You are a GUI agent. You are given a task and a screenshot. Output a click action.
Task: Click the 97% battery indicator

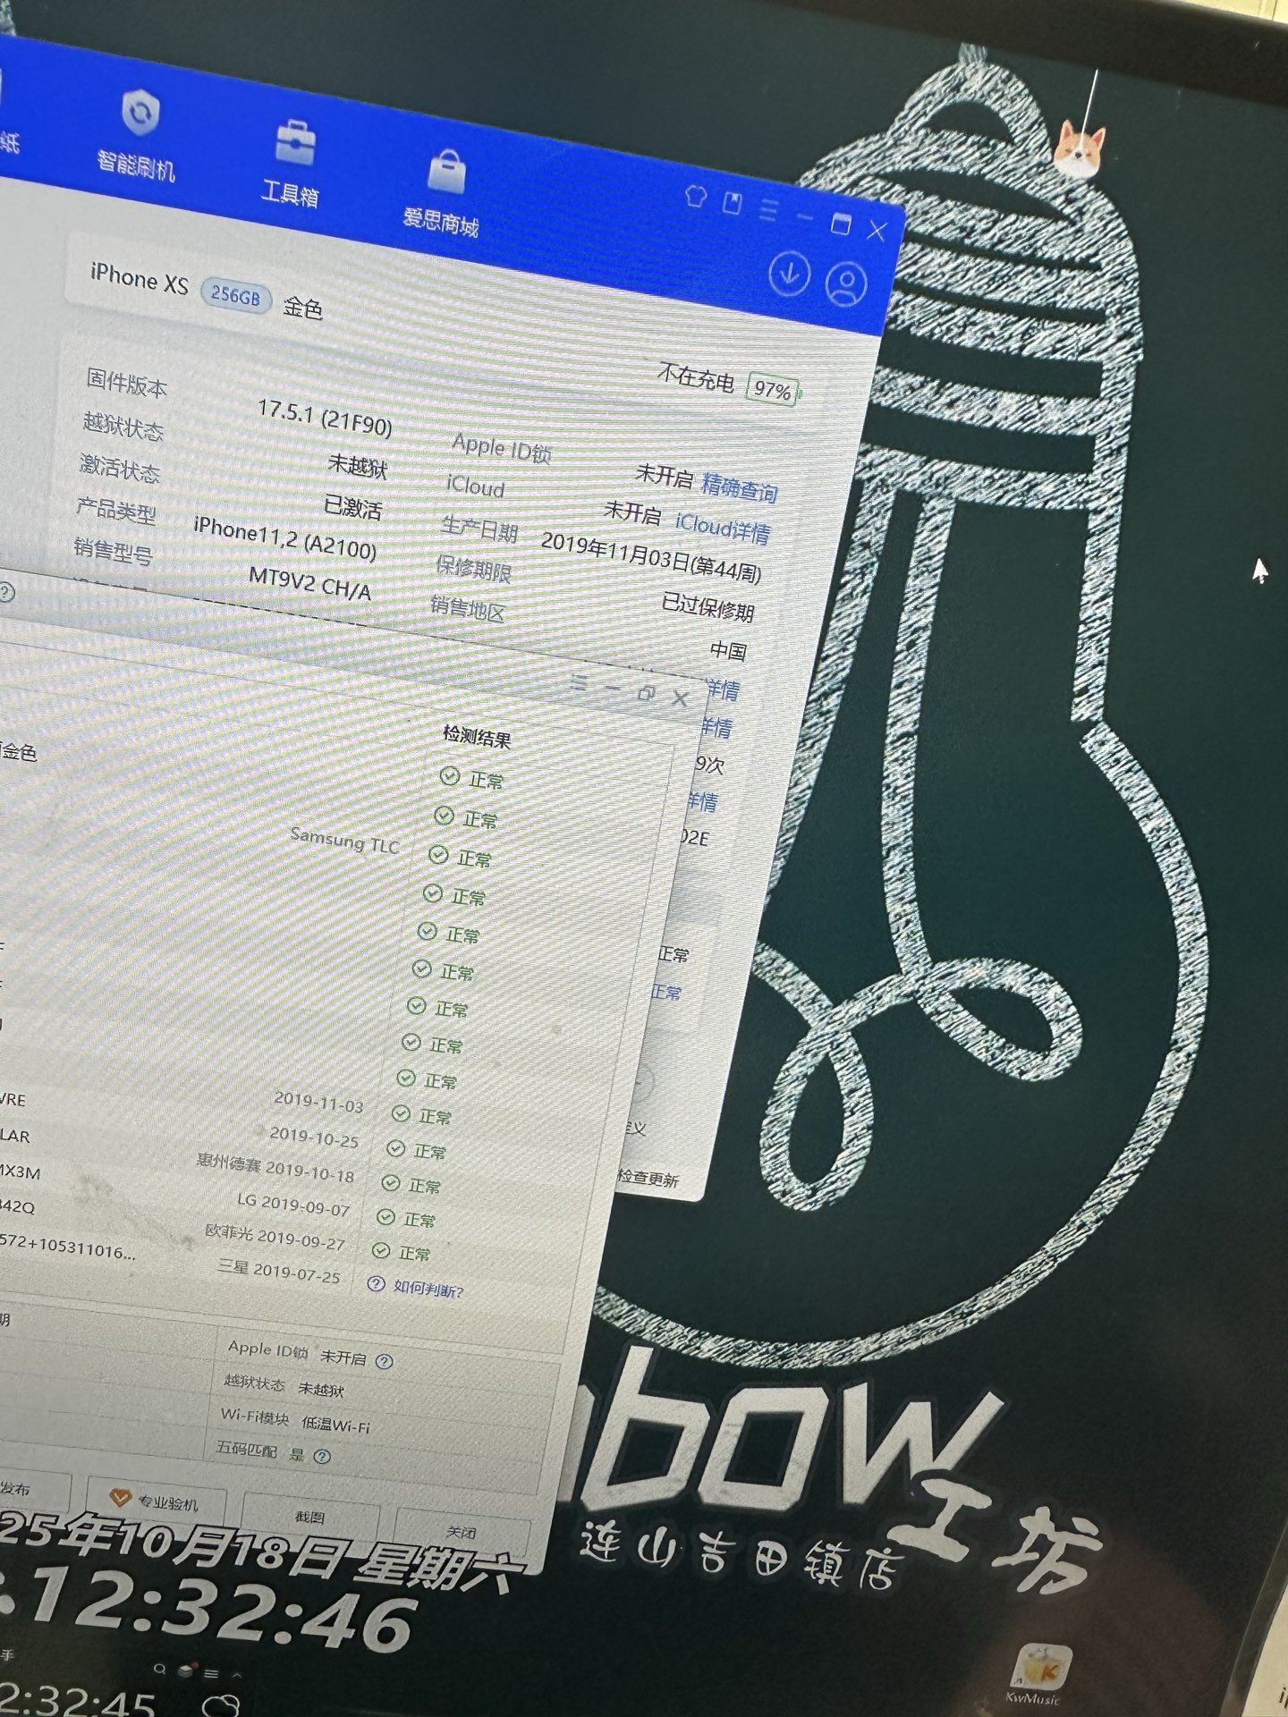(772, 390)
